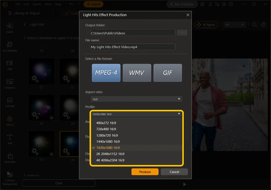Screen dimensions: 271x190
Task: Click the redo arrow icon
Action: point(78,4)
